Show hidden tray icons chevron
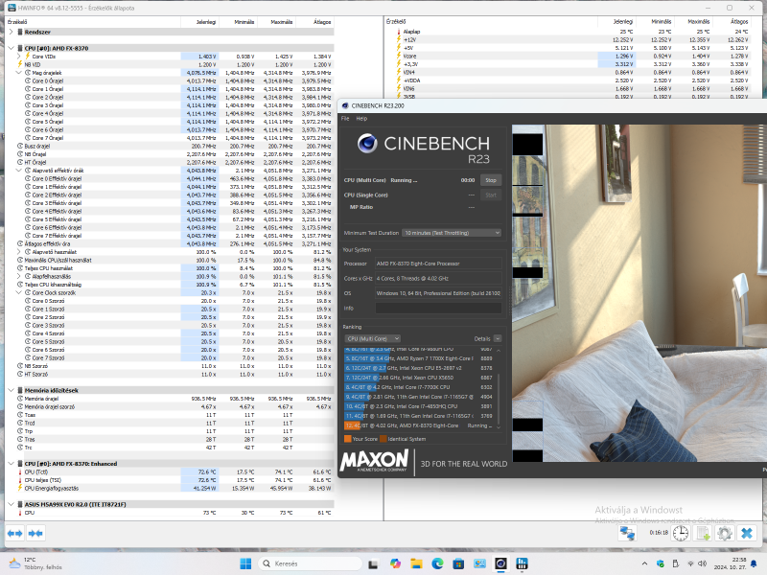 (644, 563)
